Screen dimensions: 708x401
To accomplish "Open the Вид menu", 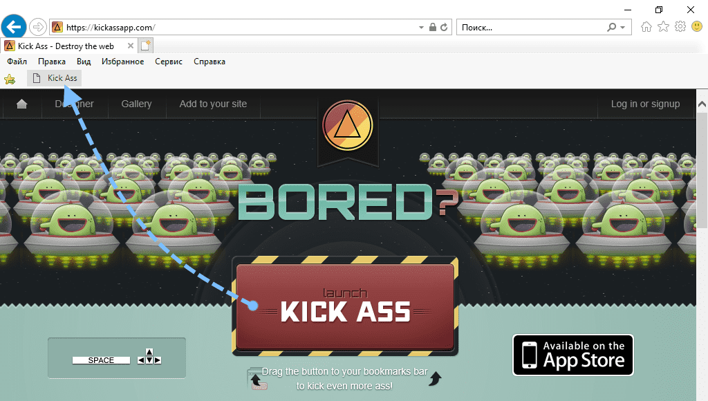I will 84,62.
